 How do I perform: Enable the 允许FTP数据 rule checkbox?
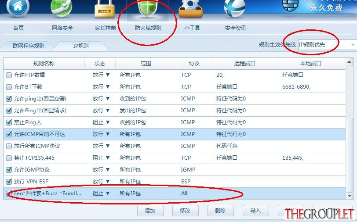pos(9,75)
